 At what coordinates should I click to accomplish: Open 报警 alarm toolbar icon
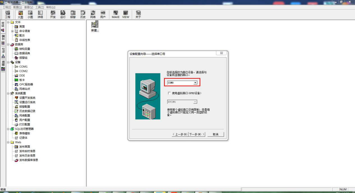click(x=73, y=14)
